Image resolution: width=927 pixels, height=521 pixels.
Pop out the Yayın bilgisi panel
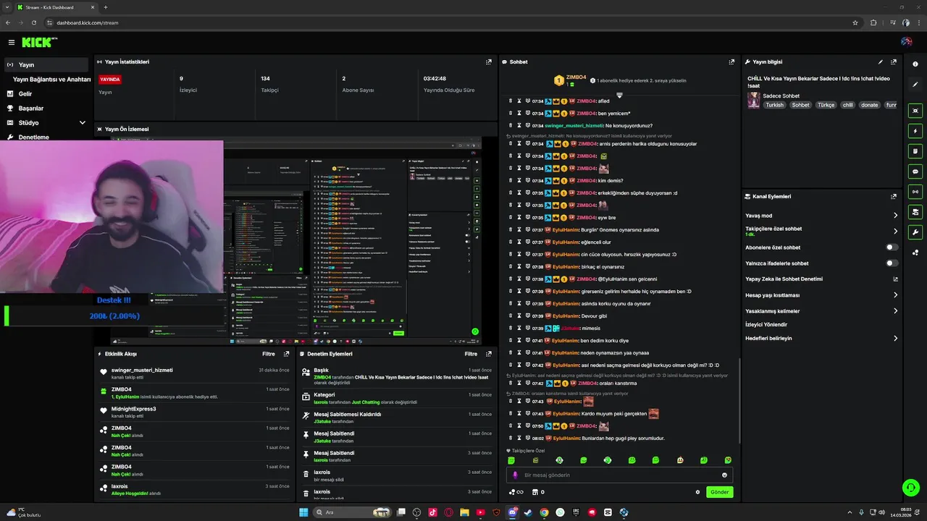coord(894,62)
